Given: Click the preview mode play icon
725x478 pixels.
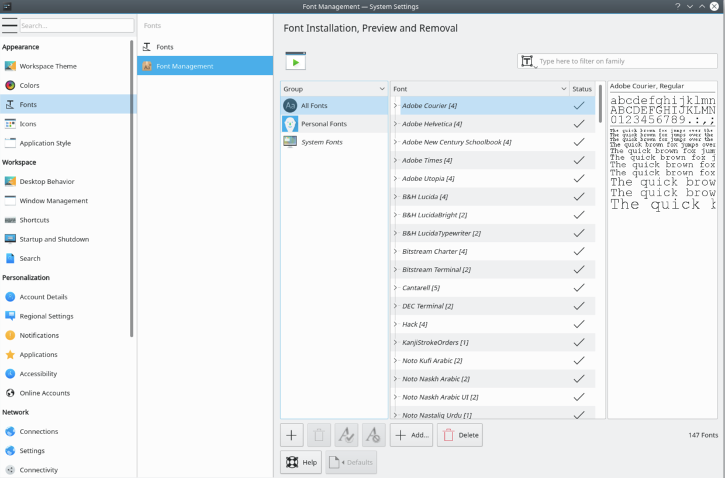Looking at the screenshot, I should click(296, 61).
